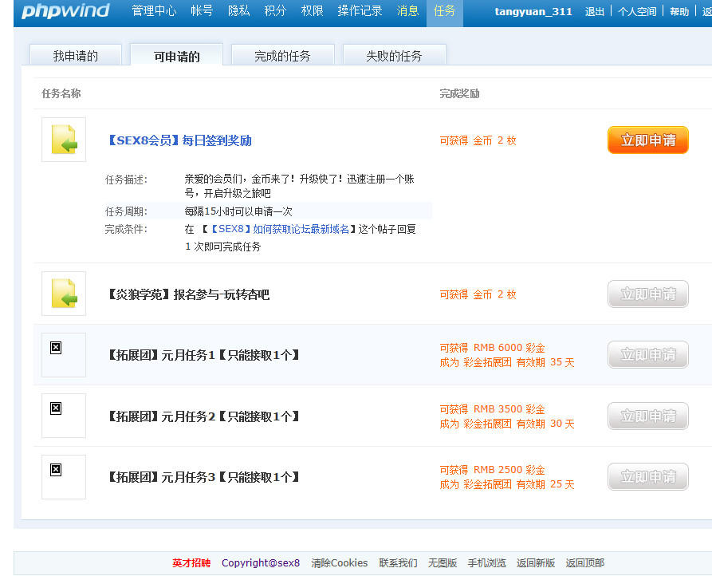712x576 pixels.
Task: Select the 失败的任务 tab
Action: coord(394,56)
